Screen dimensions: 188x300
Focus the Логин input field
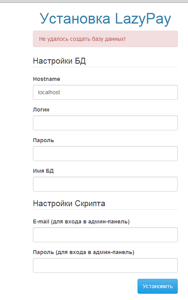coord(105,123)
